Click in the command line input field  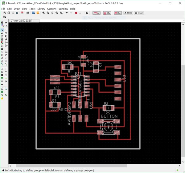tap(111, 21)
